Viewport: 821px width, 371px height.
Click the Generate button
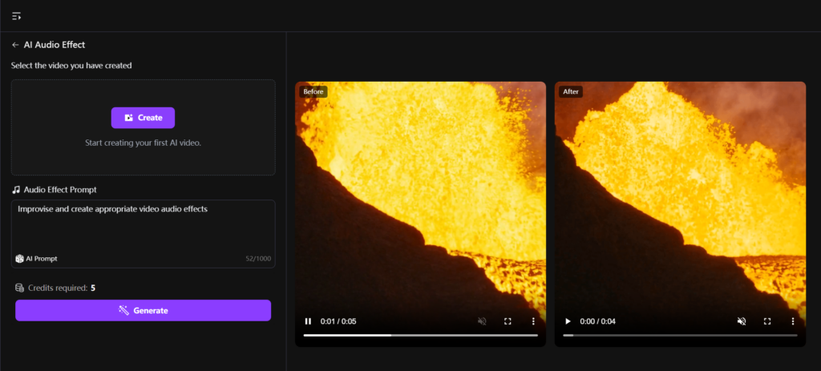(143, 310)
